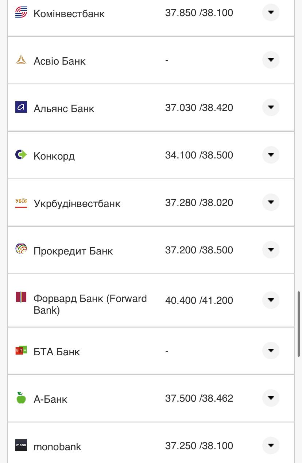
Task: Click the А-Банк rate 37.500 /38.462
Action: [199, 398]
